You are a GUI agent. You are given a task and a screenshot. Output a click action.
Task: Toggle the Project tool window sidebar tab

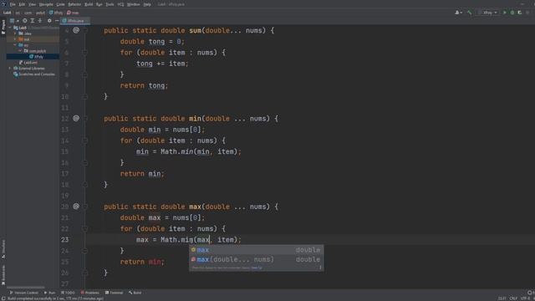(3, 28)
